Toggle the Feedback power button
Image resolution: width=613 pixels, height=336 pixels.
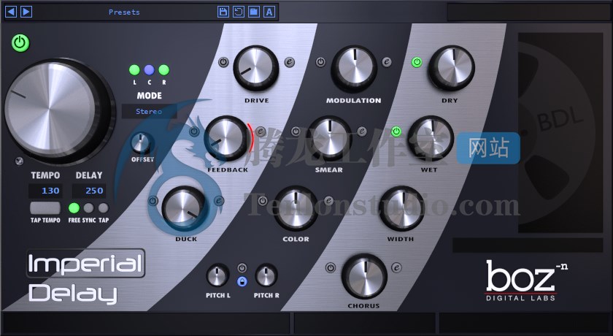point(194,131)
